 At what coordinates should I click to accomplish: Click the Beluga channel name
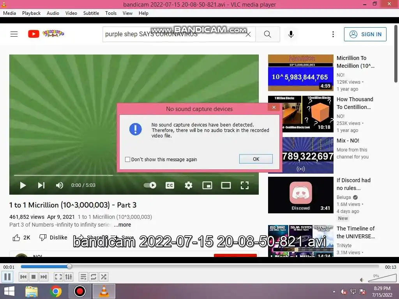click(344, 197)
